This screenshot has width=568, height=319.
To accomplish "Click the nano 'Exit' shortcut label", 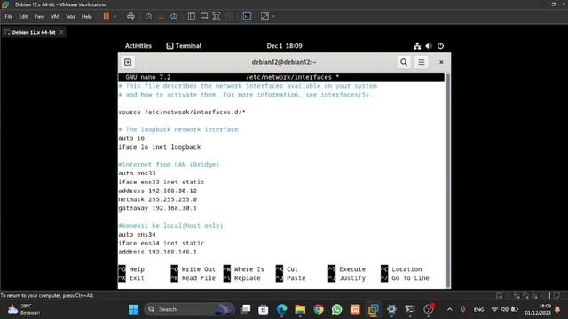I will coord(137,278).
